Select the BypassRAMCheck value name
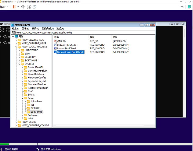Viewport: 193px width, 151px height. click(67, 48)
